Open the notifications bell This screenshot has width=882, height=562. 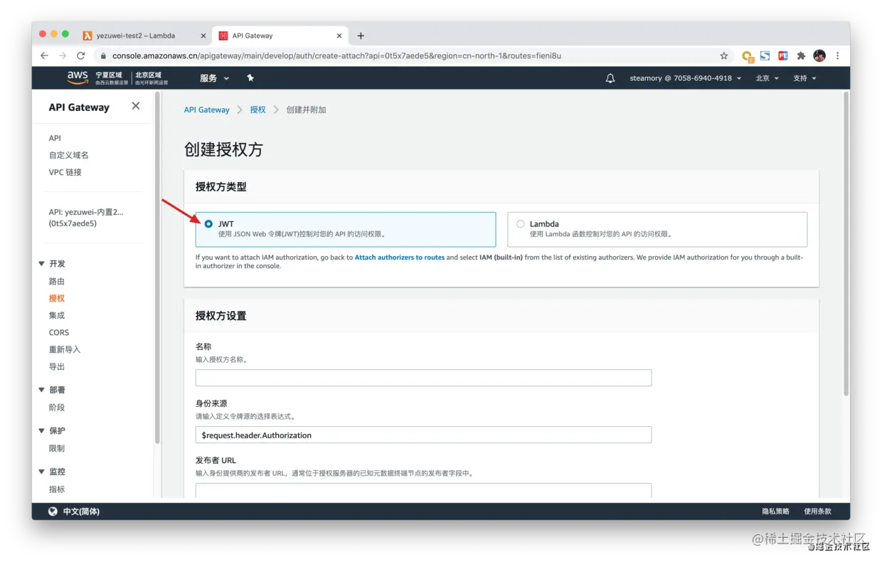tap(610, 78)
